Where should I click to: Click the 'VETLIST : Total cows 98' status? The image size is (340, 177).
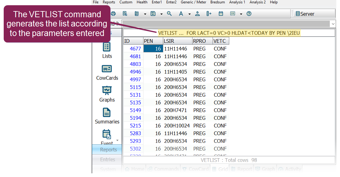[229, 160]
